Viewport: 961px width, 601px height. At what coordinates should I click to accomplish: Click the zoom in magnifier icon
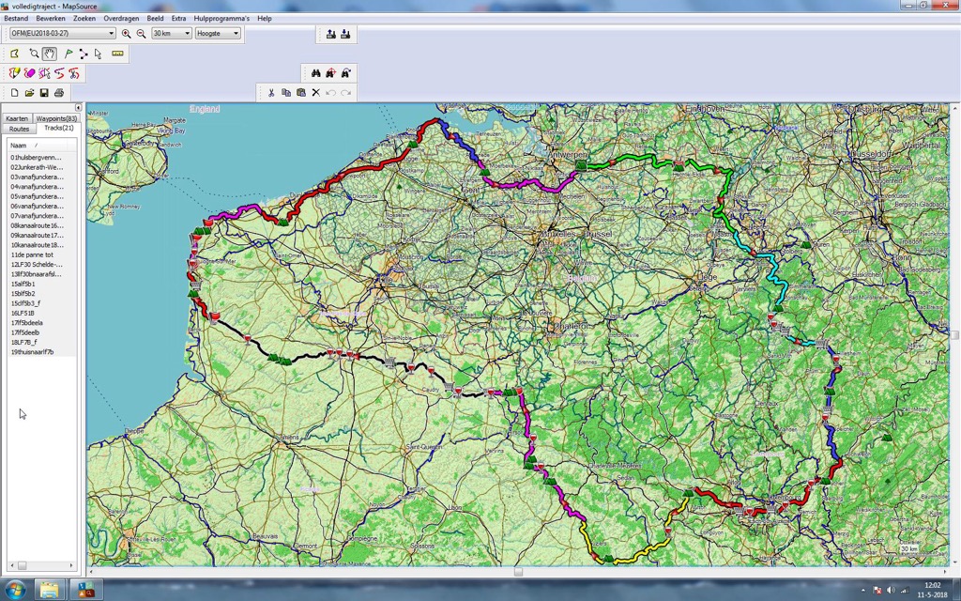[x=127, y=34]
